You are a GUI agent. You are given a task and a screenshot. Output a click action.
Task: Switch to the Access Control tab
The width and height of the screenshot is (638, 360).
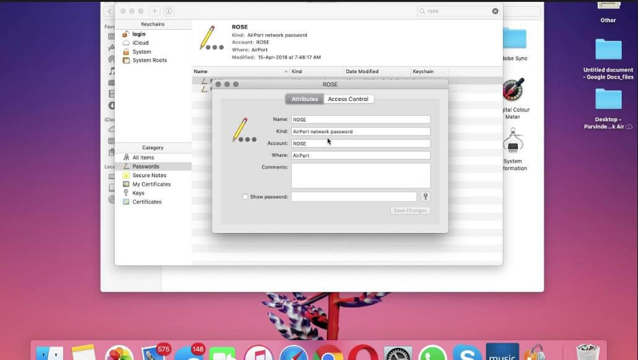pyautogui.click(x=348, y=99)
